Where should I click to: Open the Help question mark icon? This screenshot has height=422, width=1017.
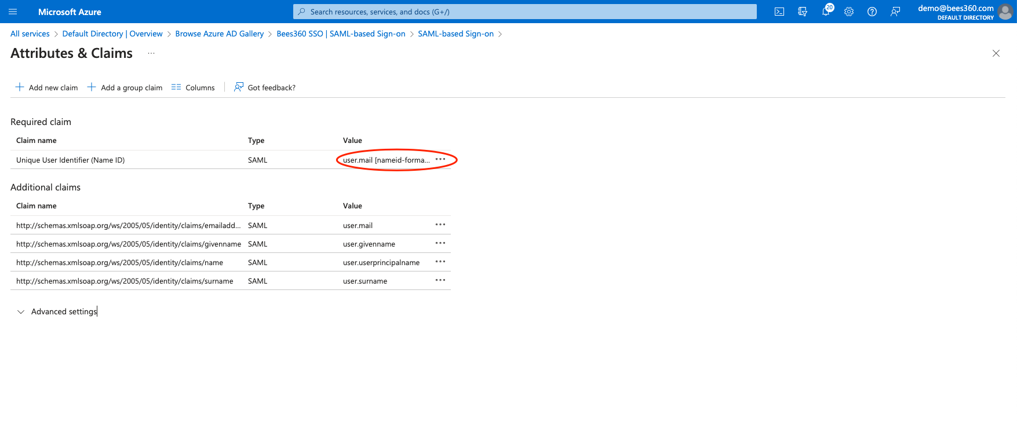point(872,12)
